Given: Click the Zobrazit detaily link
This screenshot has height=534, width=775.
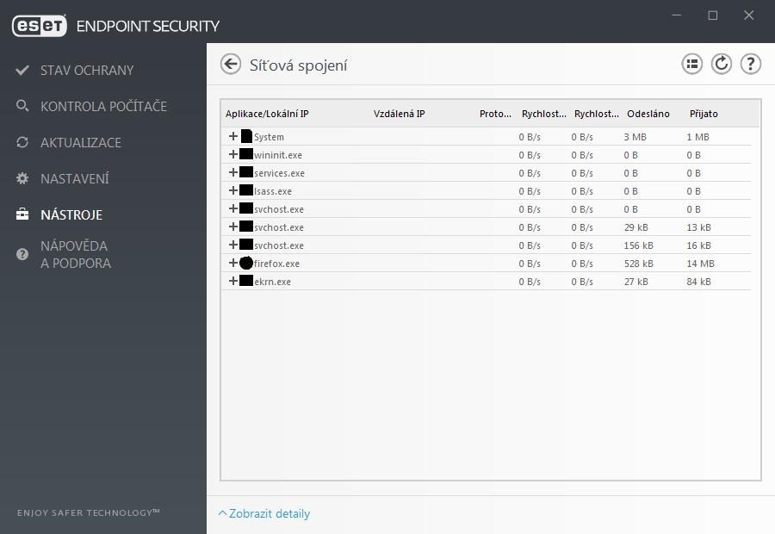Looking at the screenshot, I should tap(270, 513).
